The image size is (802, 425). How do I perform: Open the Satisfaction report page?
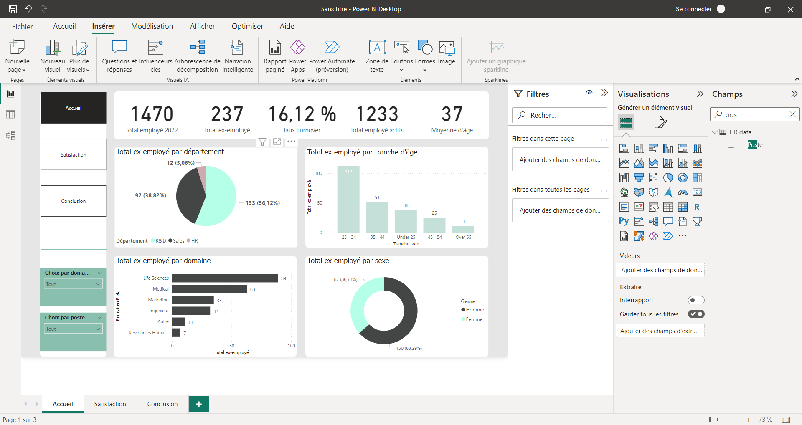(x=110, y=404)
